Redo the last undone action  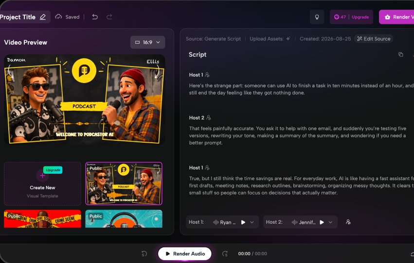point(109,17)
